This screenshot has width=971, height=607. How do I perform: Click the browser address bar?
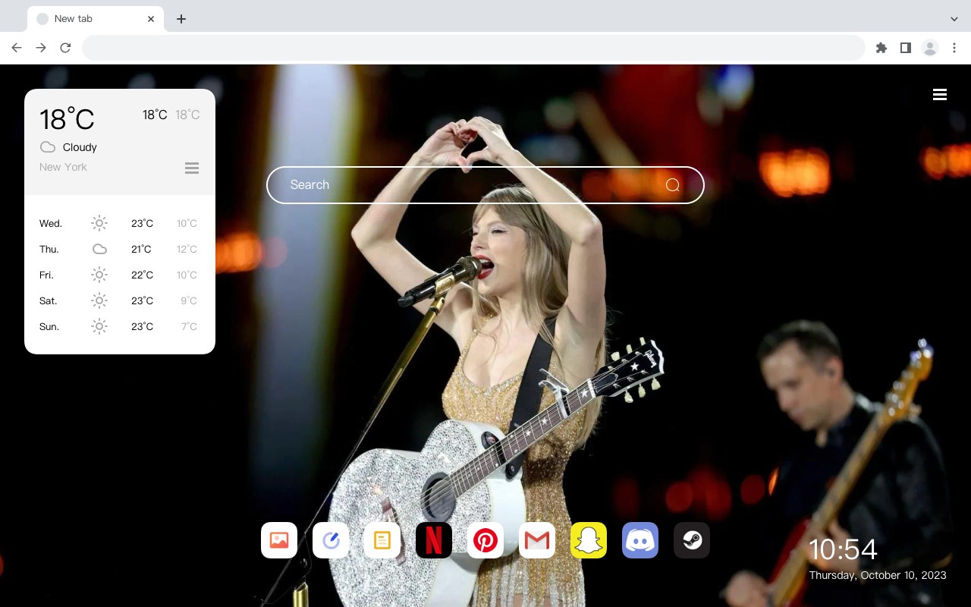pos(473,48)
